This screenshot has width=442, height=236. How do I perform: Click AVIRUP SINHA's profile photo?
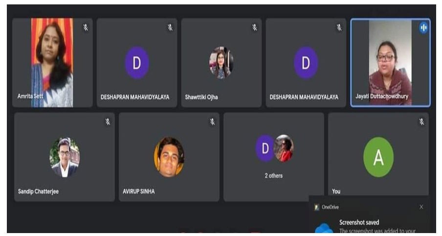pos(169,157)
